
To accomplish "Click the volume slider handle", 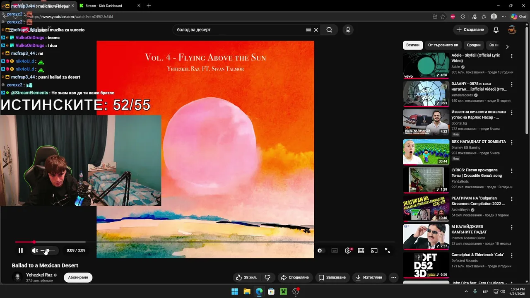I will (x=47, y=251).
